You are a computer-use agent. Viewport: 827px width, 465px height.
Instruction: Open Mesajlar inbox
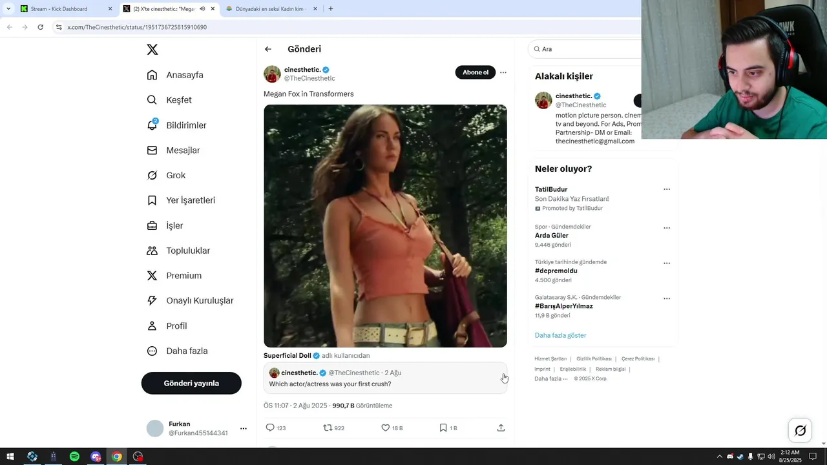click(174, 150)
